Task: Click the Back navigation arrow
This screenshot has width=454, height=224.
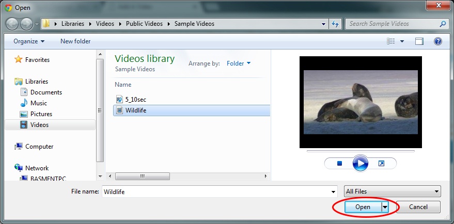Action: 12,24
